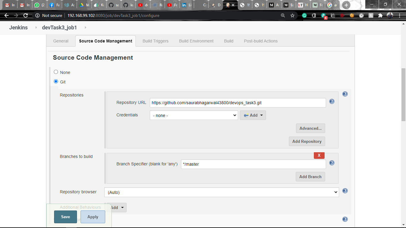Viewport: 406px width, 228px height.
Task: Open the Repository browser dropdown
Action: pyautogui.click(x=221, y=192)
